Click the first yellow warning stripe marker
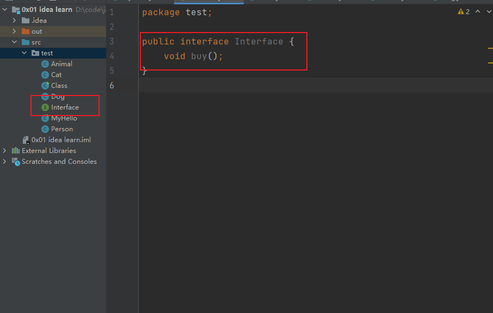Viewport: 493px width, 313px height. pyautogui.click(x=490, y=48)
